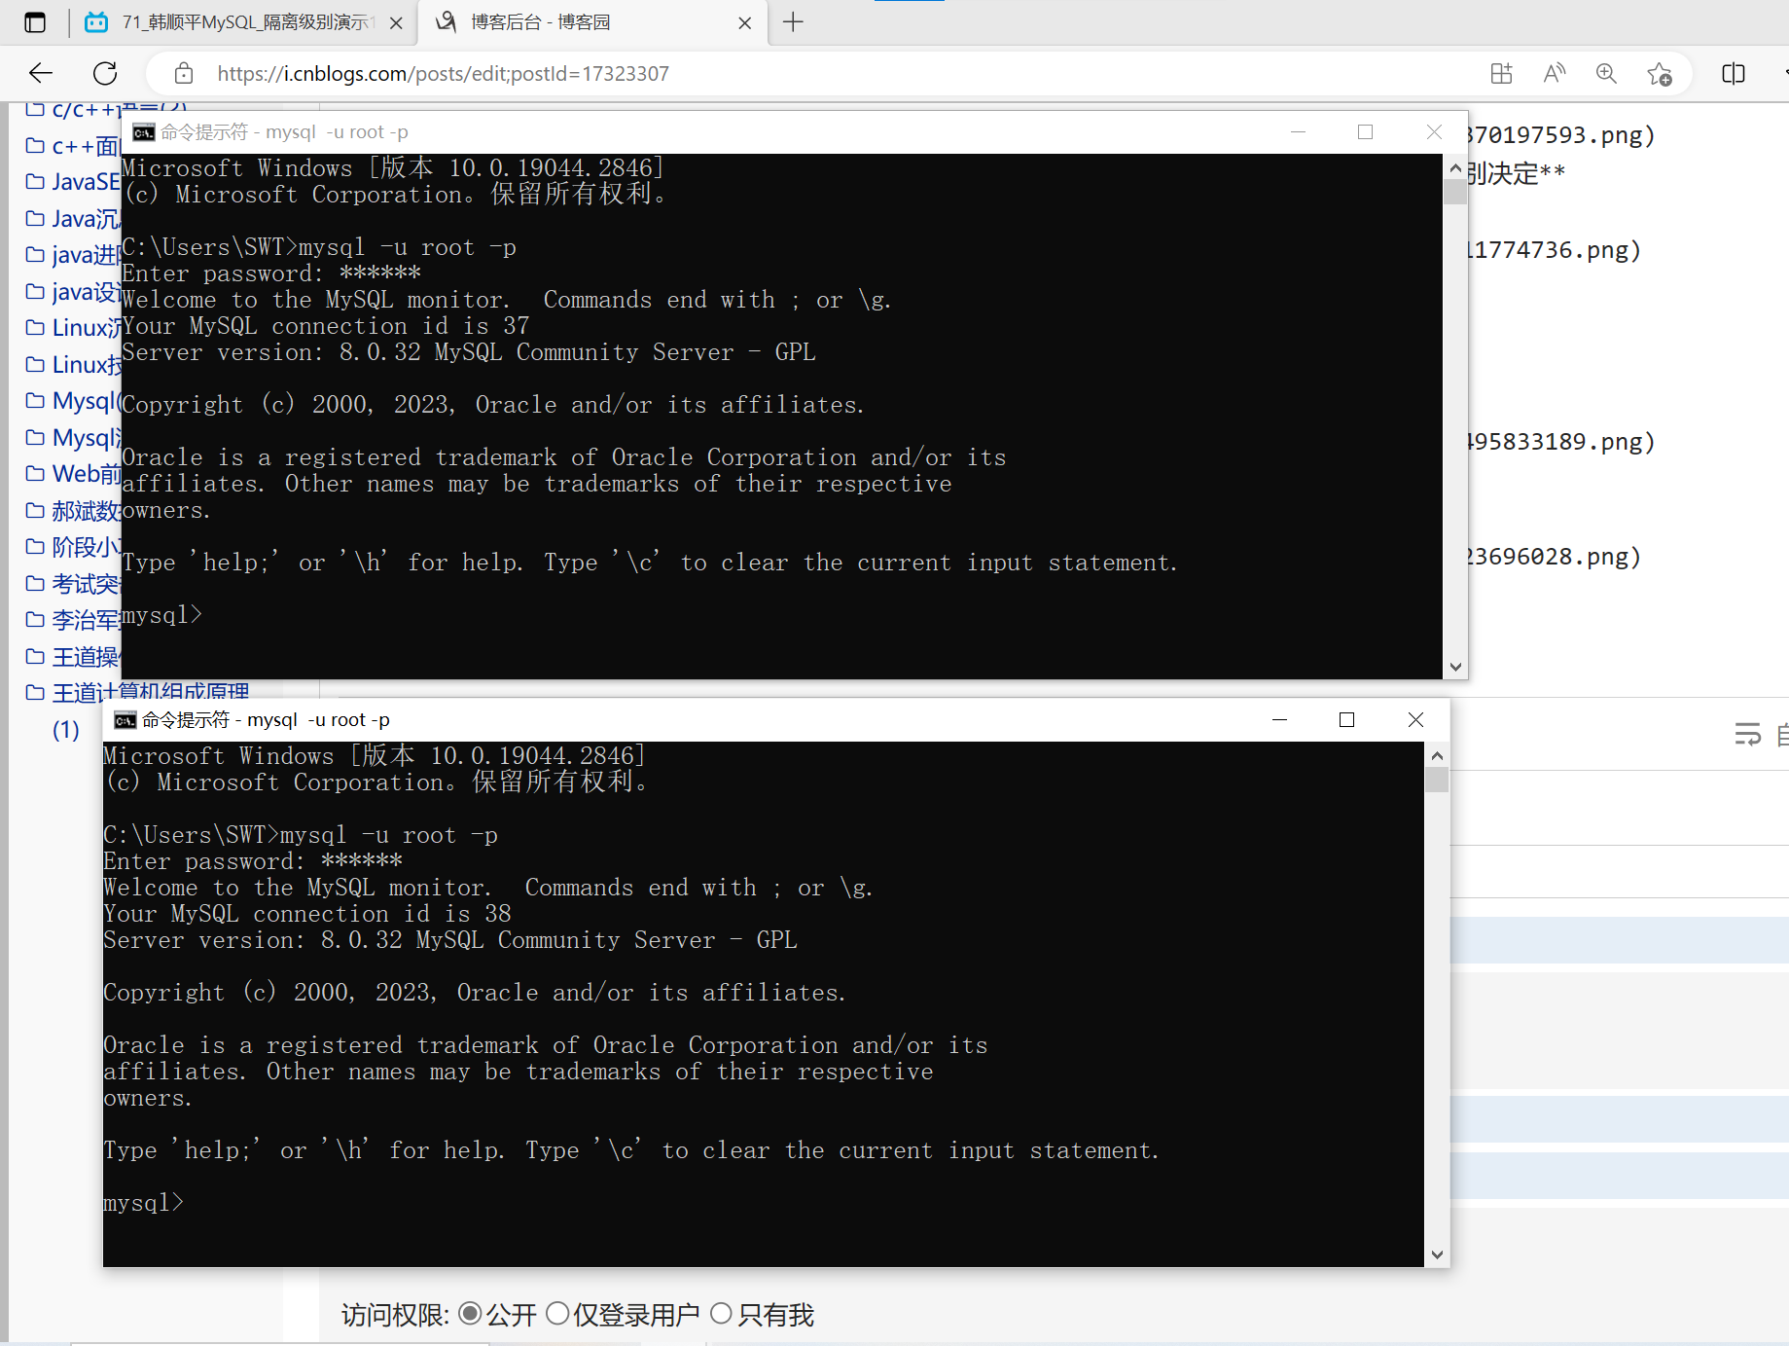Screen dimensions: 1789x1346
Task: Toggle the word wrap icon in editor
Action: point(1748,735)
